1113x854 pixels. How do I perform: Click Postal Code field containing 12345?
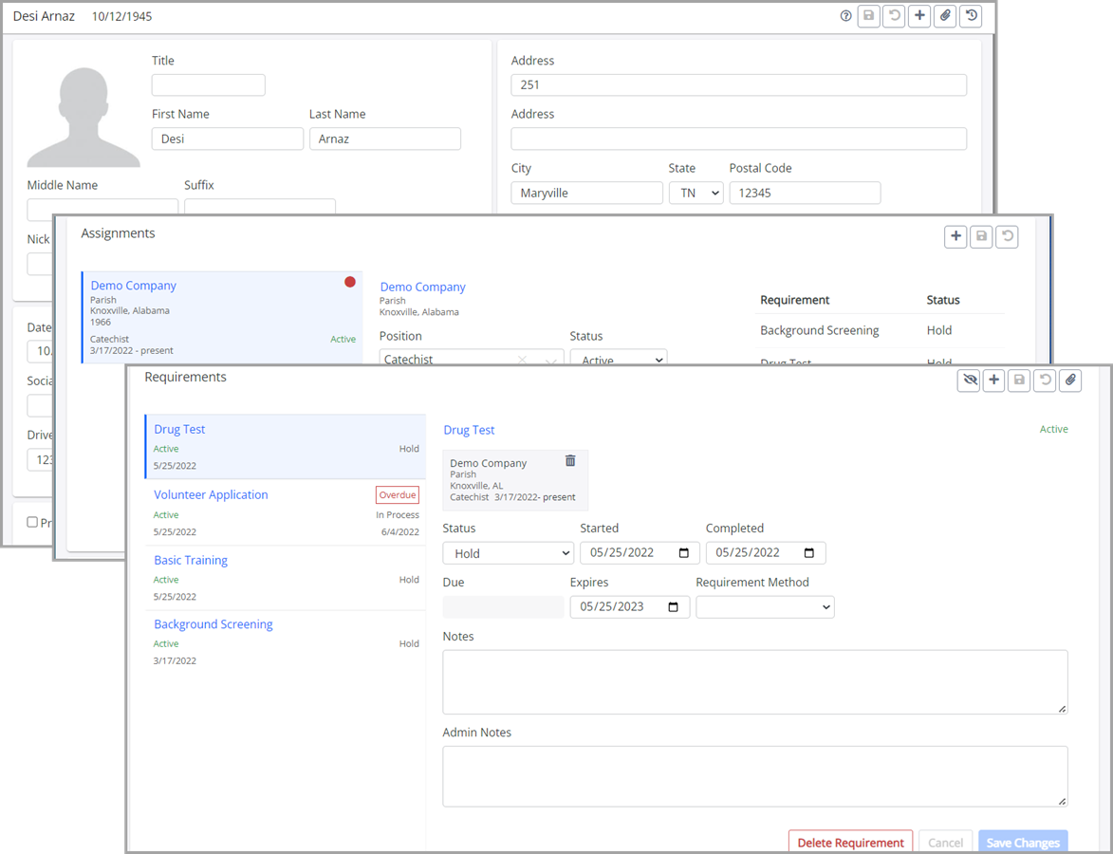(x=805, y=193)
